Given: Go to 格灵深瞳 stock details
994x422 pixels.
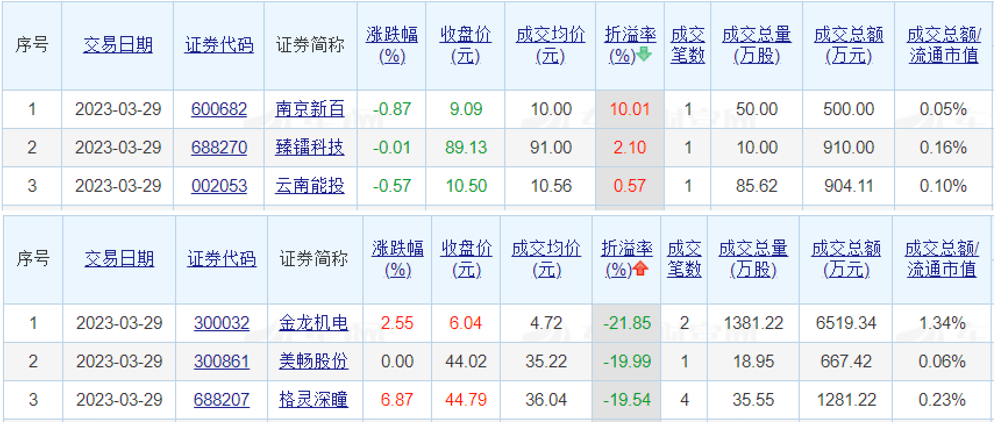Looking at the screenshot, I should coord(313,400).
